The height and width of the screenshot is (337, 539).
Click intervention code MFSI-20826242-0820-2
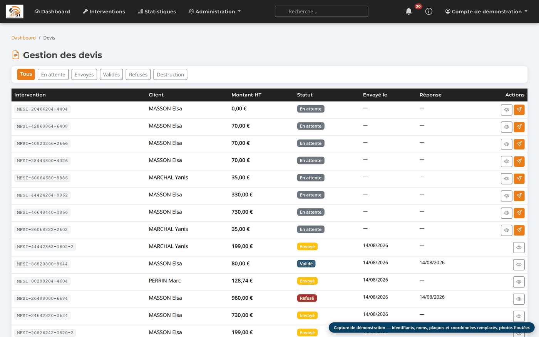click(45, 333)
